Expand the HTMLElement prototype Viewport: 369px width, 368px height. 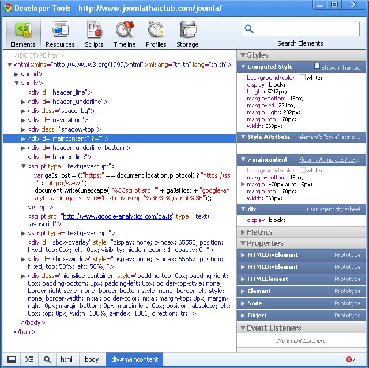[x=243, y=279]
